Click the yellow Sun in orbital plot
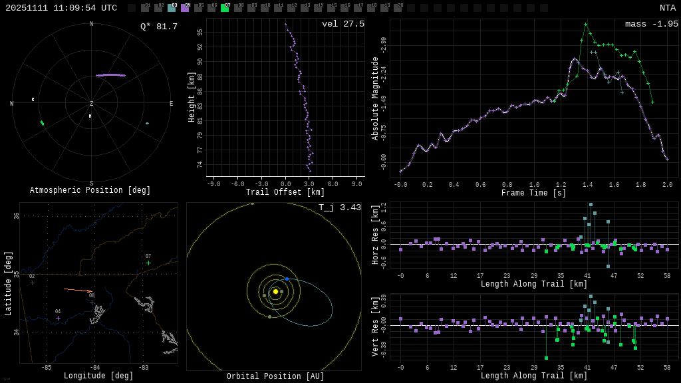This screenshot has width=681, height=383. [275, 291]
